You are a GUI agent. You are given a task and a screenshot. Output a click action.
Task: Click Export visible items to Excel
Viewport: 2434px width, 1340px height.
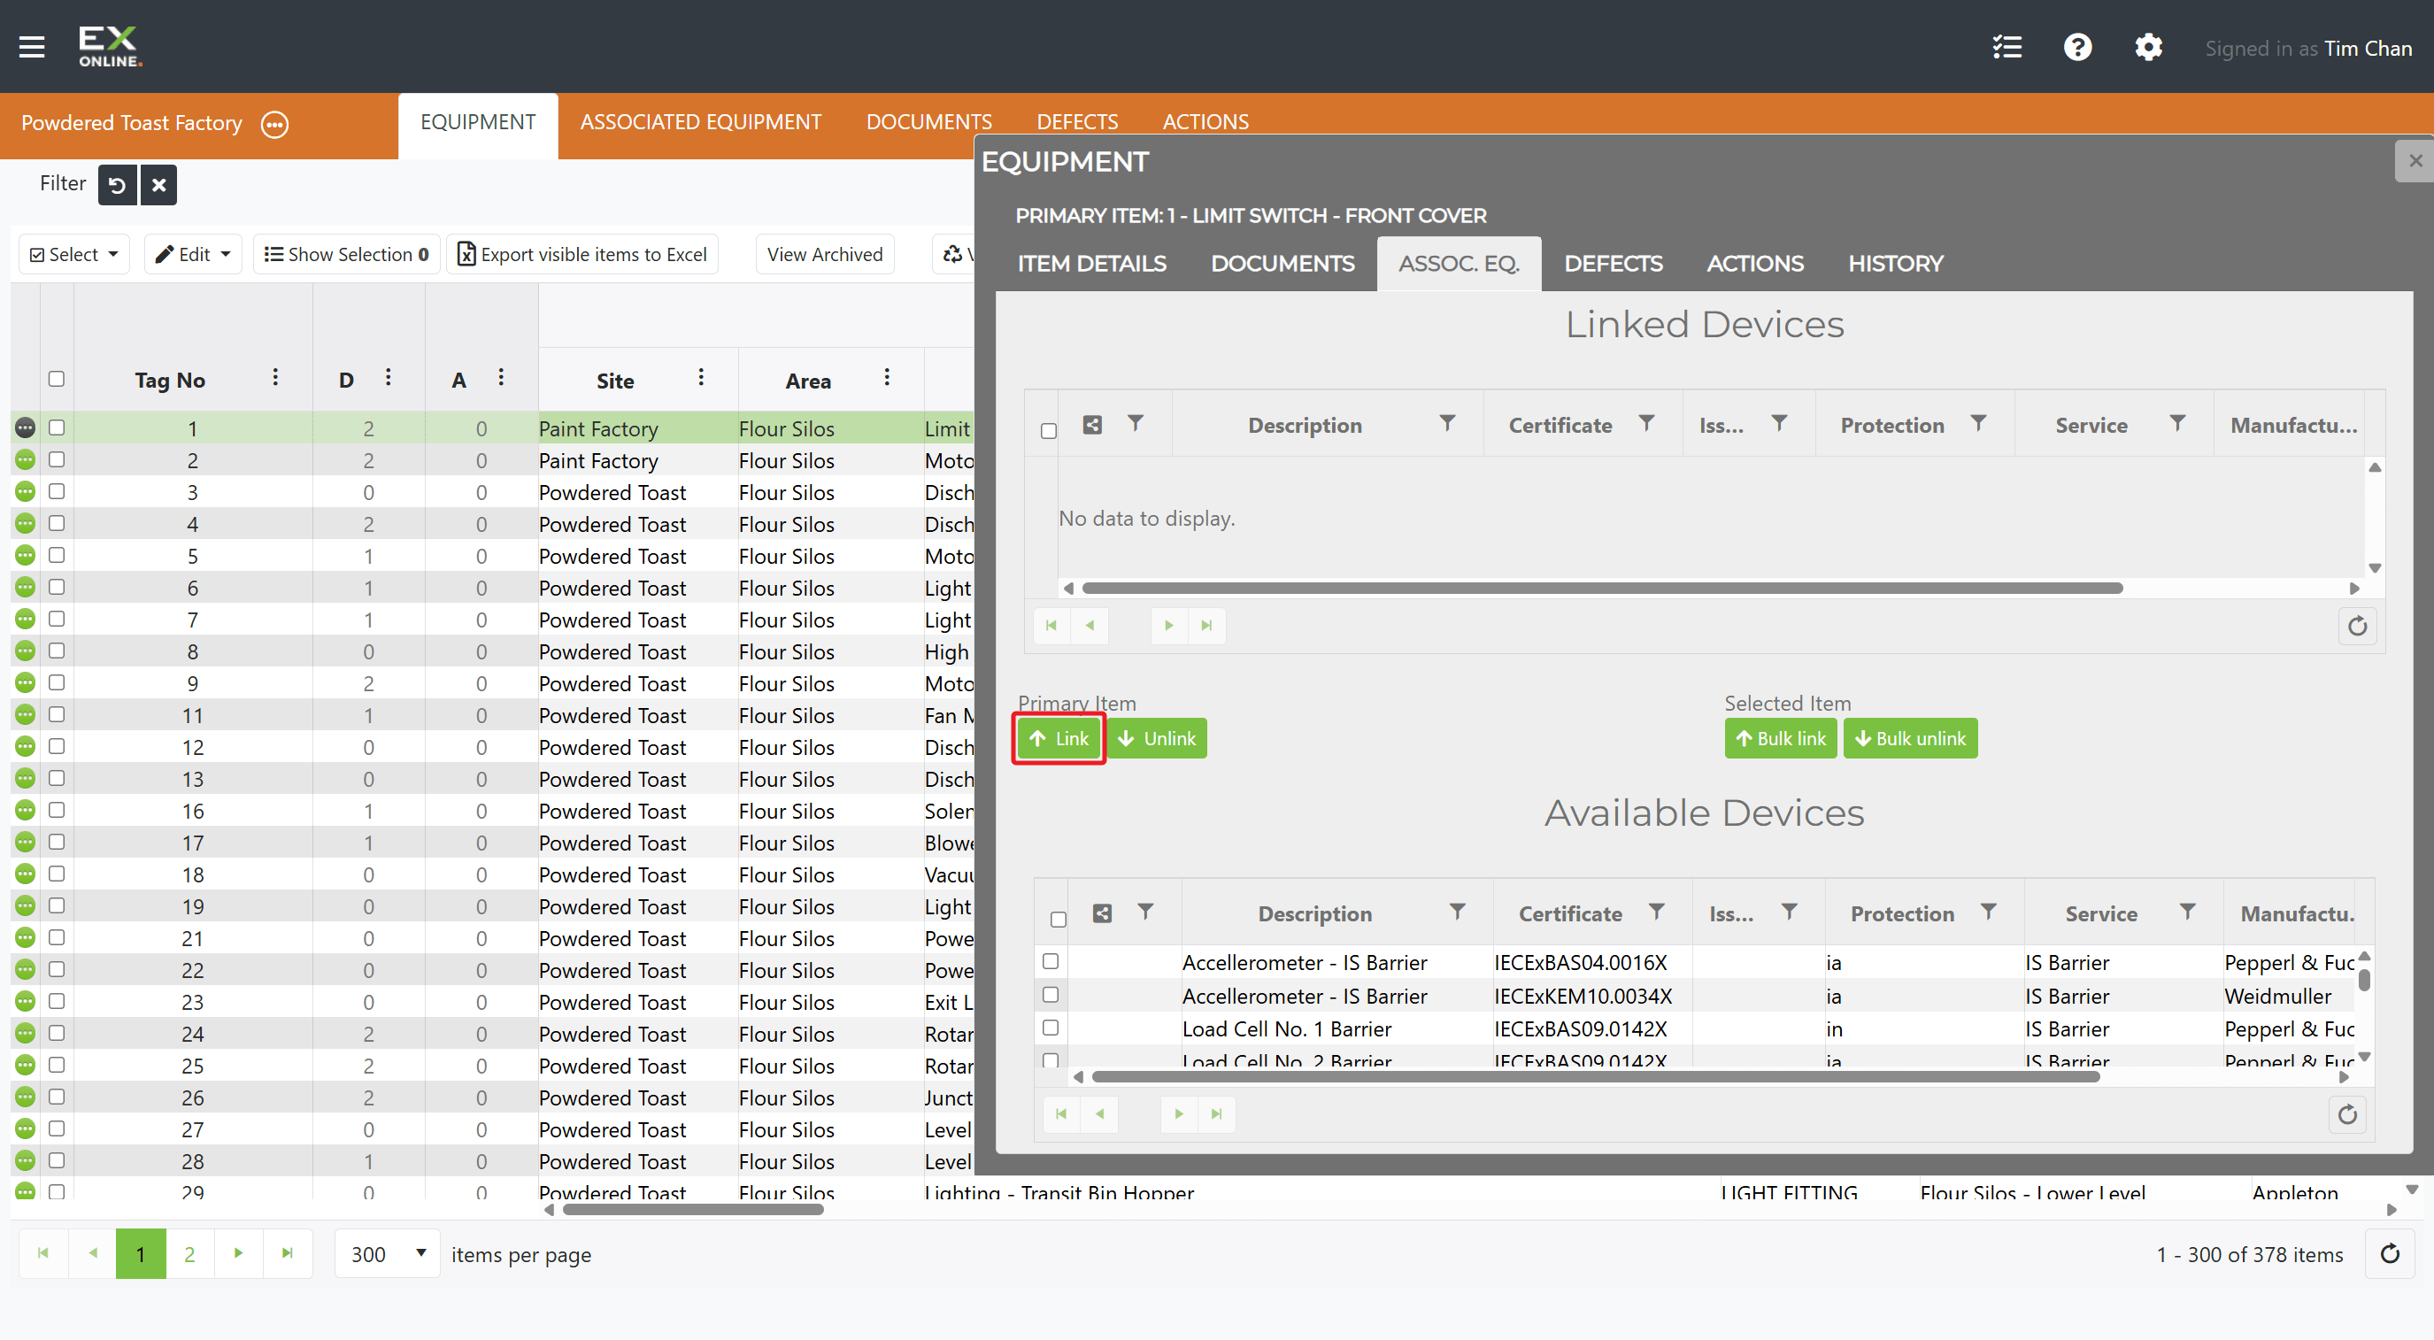pyautogui.click(x=582, y=254)
